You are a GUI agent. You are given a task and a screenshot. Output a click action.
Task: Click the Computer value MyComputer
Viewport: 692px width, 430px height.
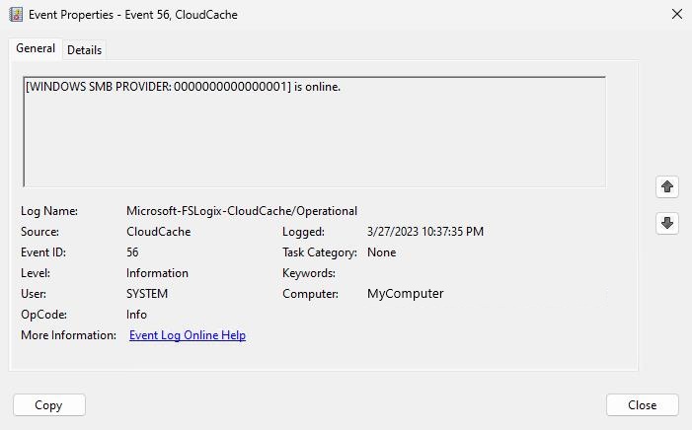[x=405, y=294]
